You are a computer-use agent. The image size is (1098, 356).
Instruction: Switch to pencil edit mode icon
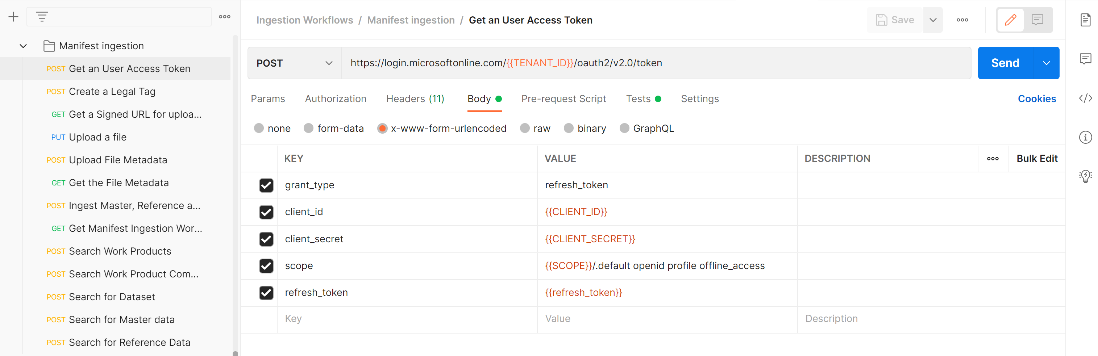[1011, 20]
